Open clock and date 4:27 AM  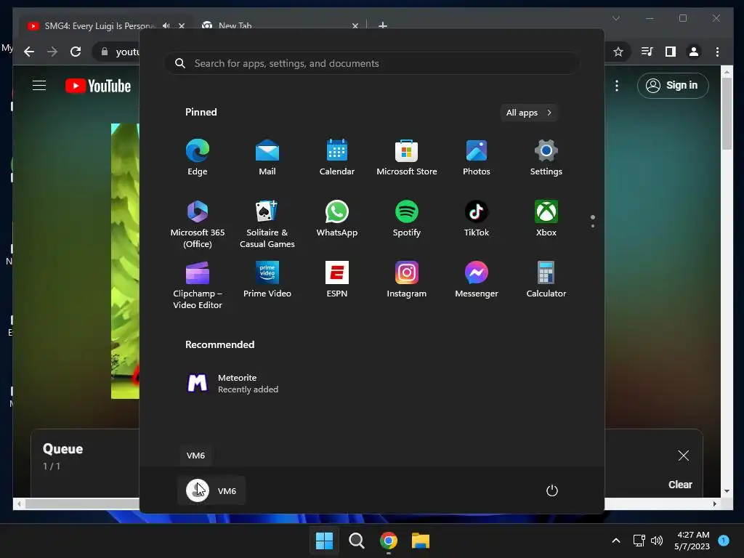tap(692, 541)
